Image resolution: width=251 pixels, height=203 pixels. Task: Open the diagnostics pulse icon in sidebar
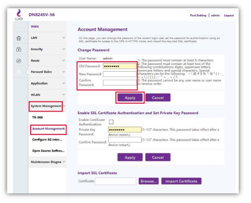pos(19,61)
